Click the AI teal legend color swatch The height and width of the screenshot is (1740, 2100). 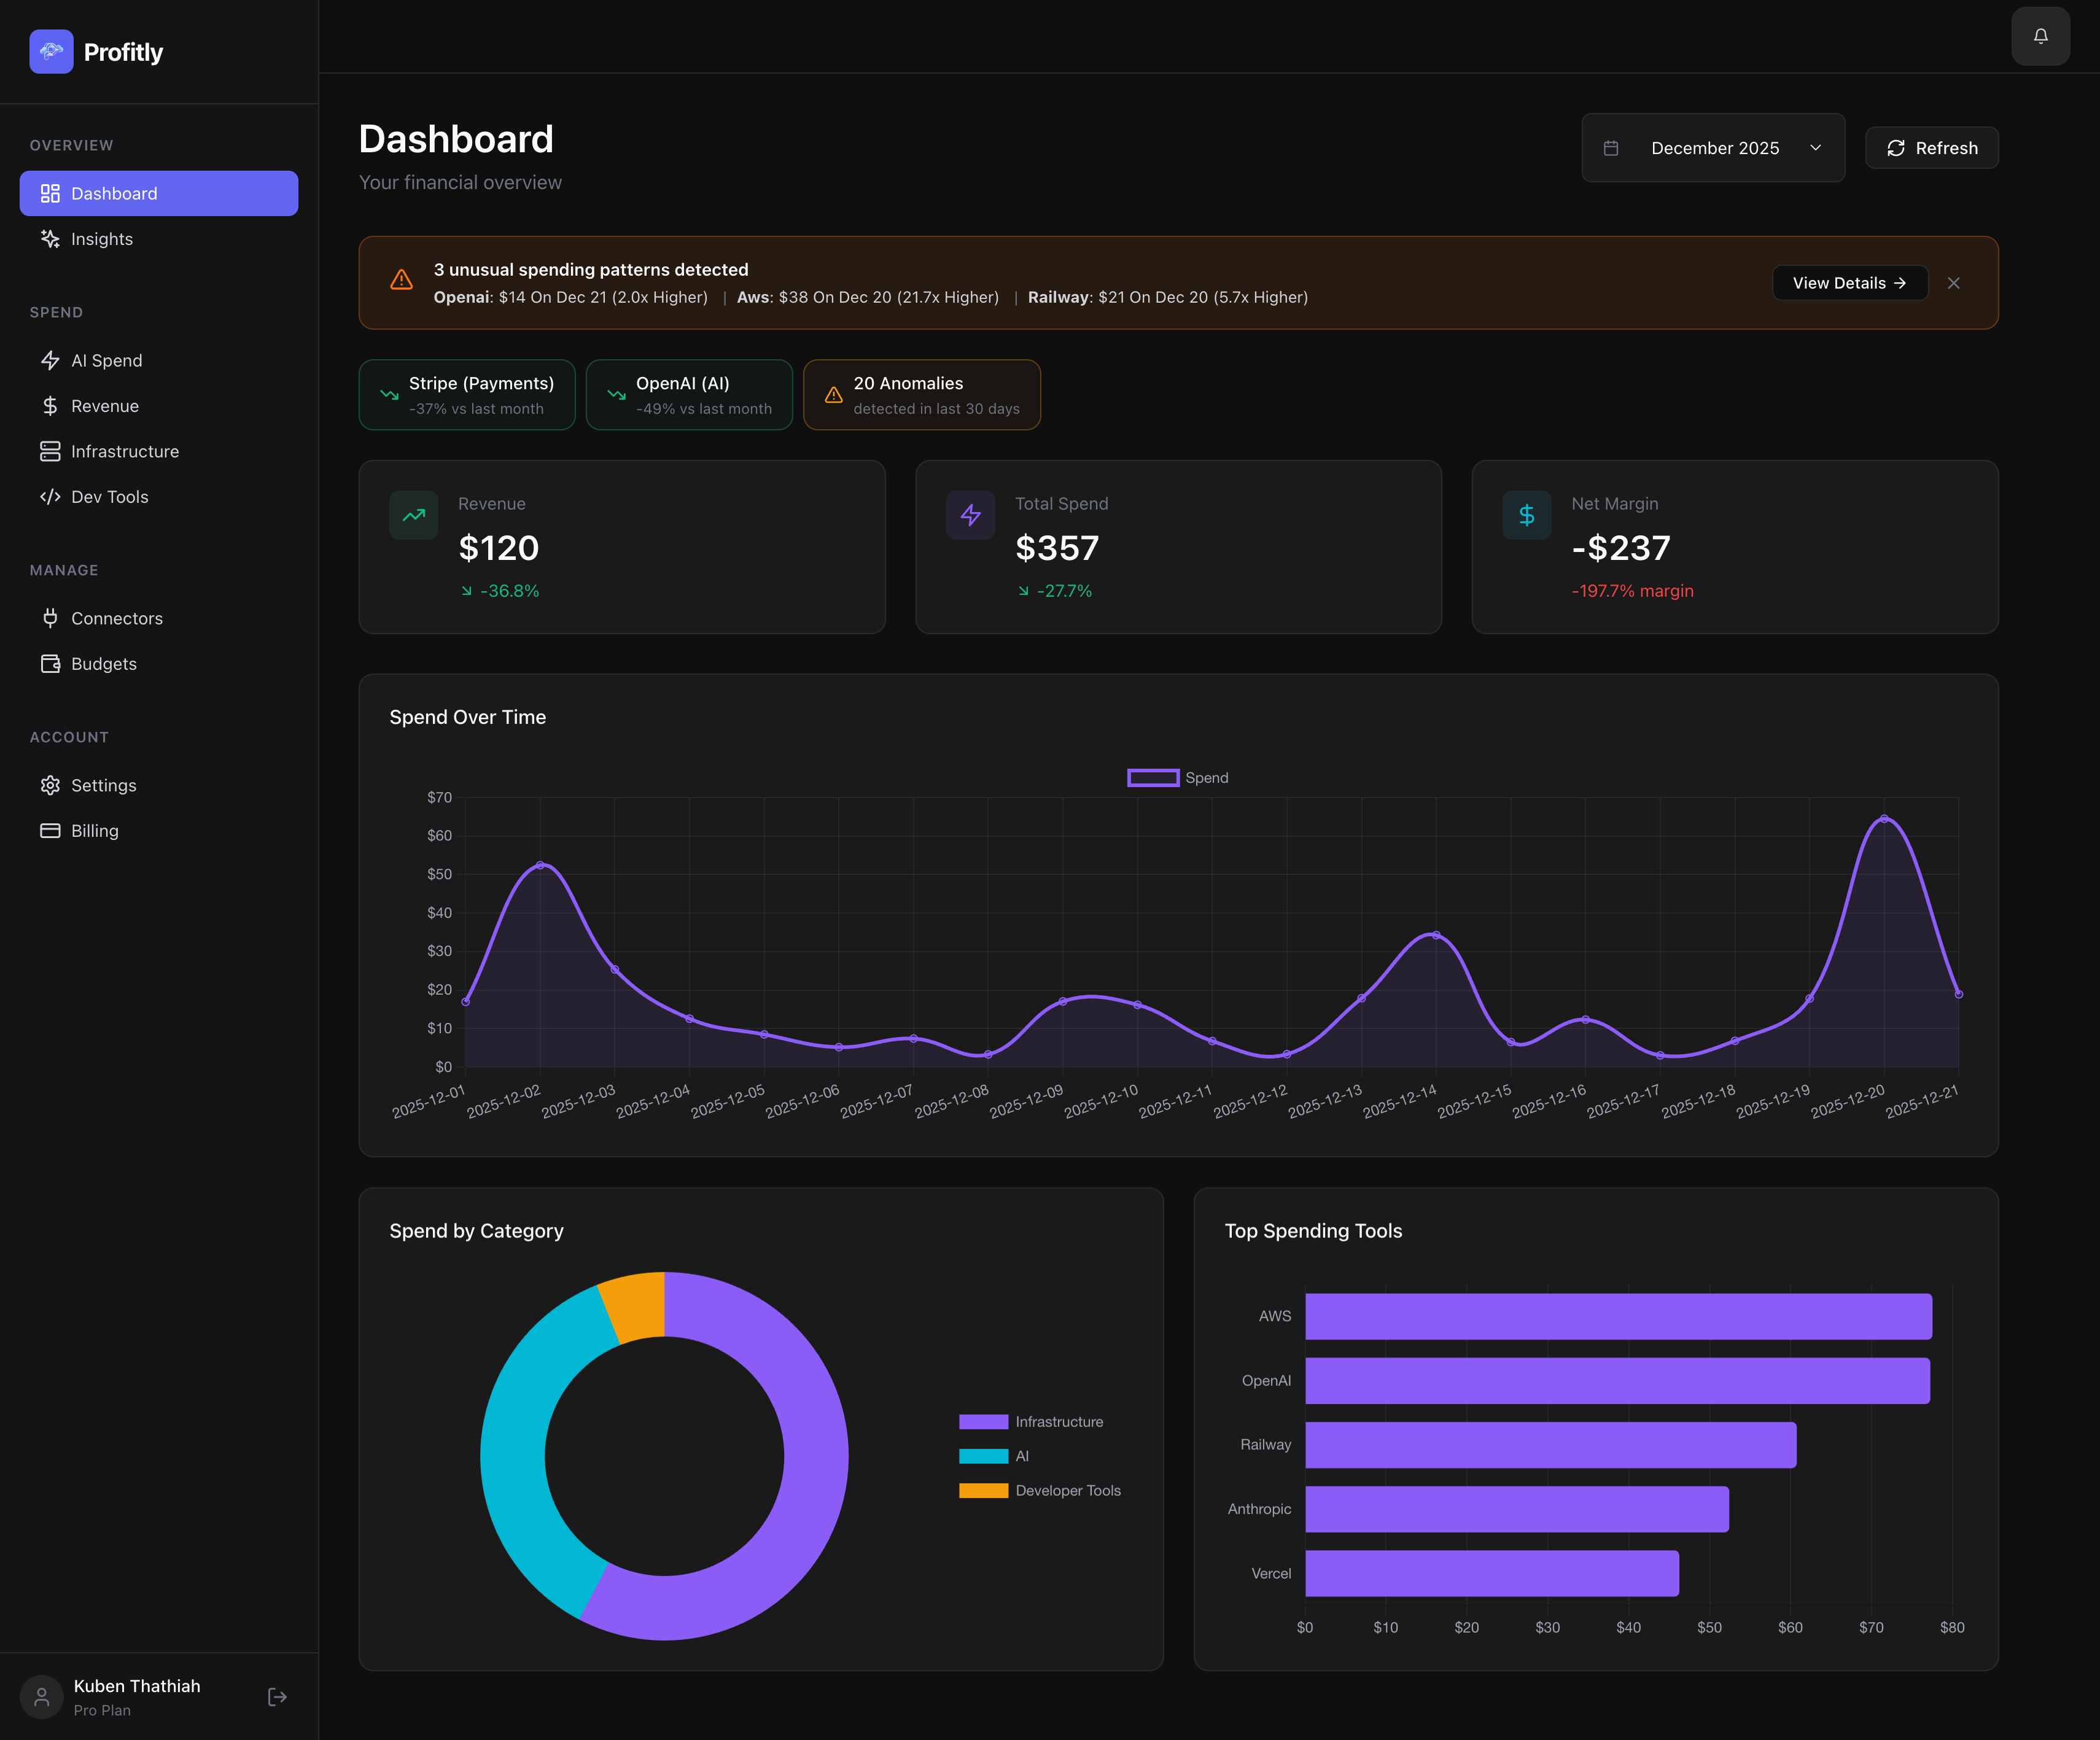(x=983, y=1456)
